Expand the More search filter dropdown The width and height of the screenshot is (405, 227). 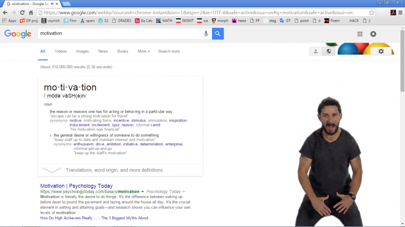[144, 51]
